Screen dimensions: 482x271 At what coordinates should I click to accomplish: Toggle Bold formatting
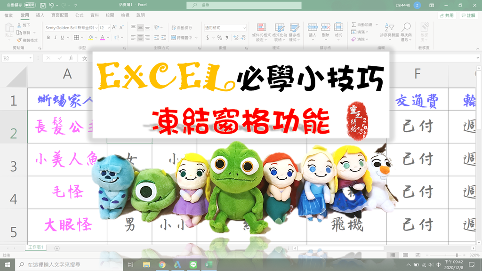point(48,38)
